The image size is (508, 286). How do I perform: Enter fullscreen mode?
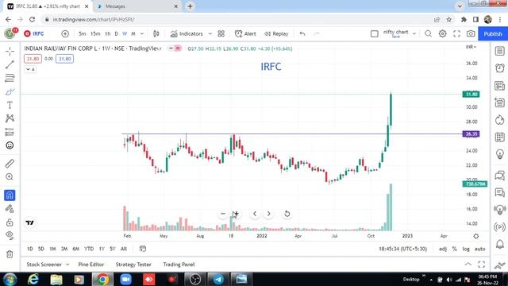[456, 33]
